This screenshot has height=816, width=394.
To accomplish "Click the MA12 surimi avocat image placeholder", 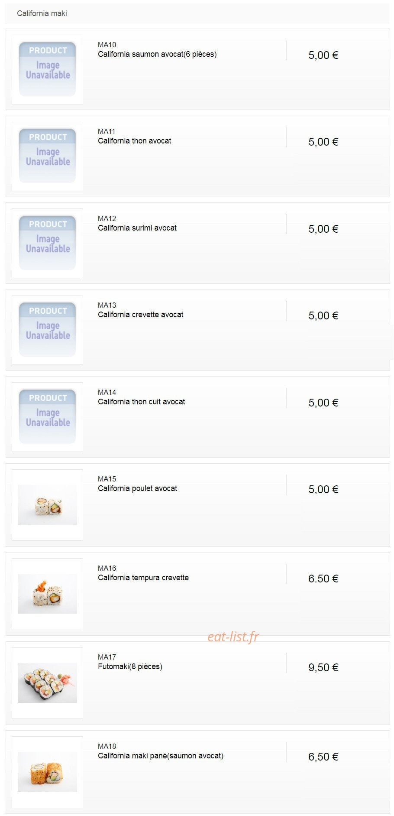I will [47, 243].
